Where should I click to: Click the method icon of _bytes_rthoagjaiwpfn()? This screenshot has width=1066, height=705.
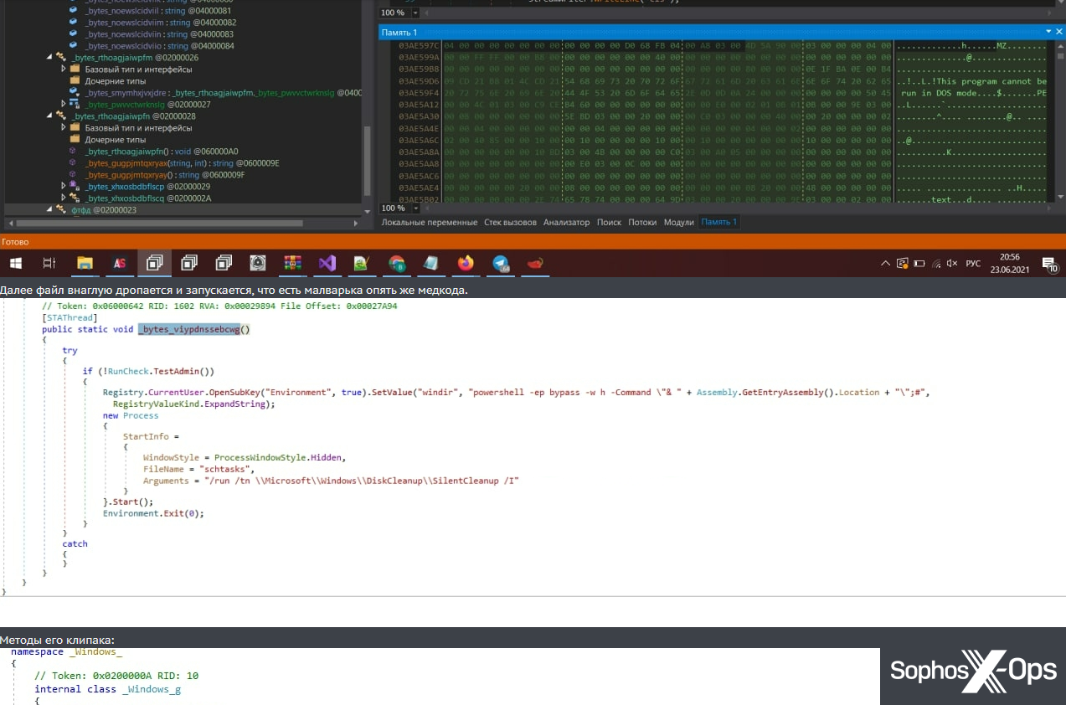pos(71,152)
